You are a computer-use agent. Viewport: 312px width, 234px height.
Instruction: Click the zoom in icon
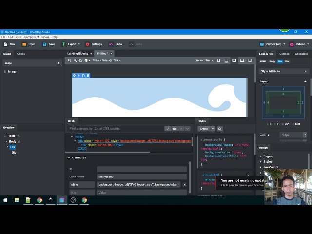click(70, 60)
